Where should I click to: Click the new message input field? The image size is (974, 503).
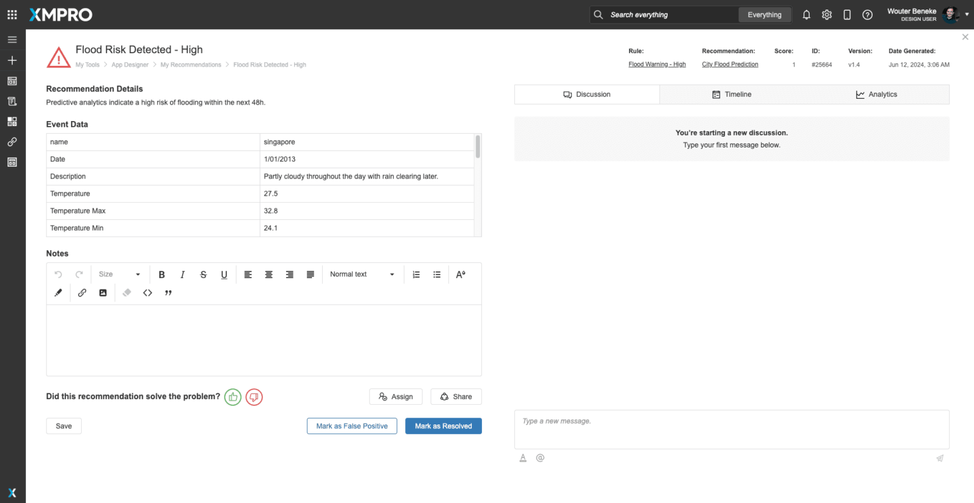click(731, 429)
